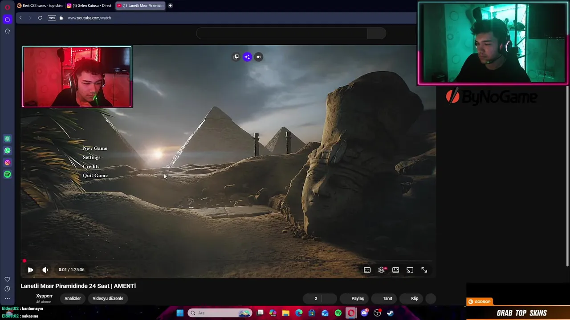Open OBS Studio from the taskbar
Screen dimensions: 570x320
coord(377,313)
